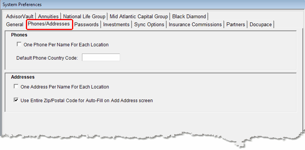Click the System Preferences title bar
This screenshot has width=305, height=150.
tap(152, 5)
